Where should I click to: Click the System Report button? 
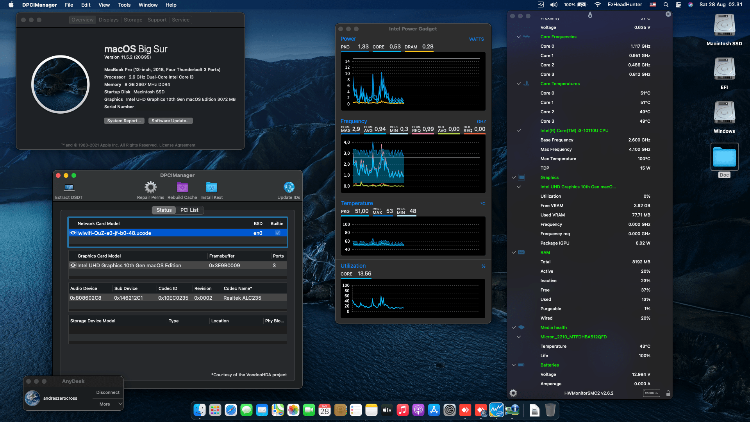pos(124,121)
